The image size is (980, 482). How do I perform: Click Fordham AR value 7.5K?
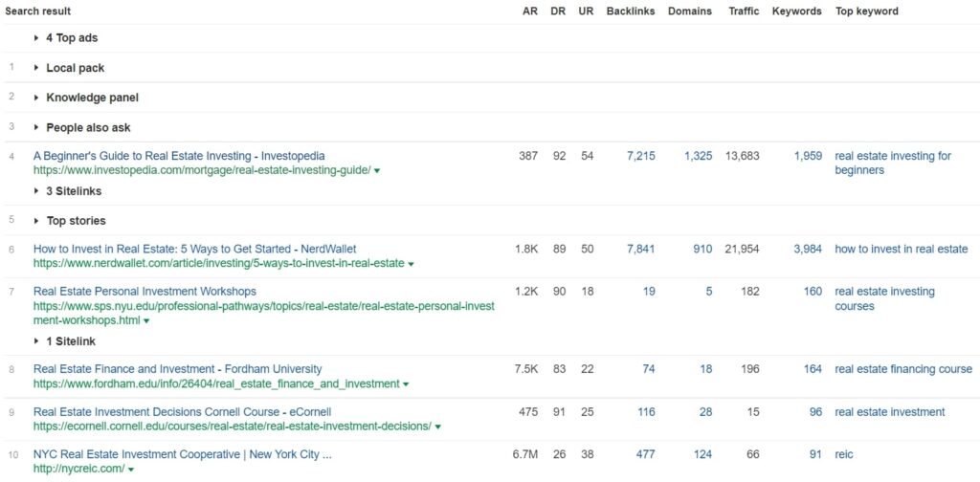point(527,369)
